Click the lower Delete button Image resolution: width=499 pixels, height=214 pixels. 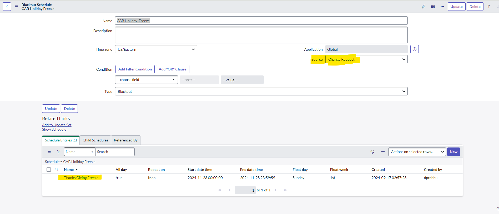pyautogui.click(x=69, y=109)
